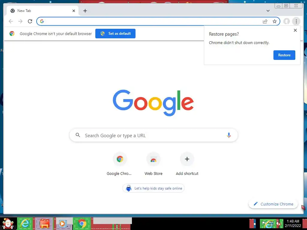Click the Santa start button

click(x=8, y=223)
